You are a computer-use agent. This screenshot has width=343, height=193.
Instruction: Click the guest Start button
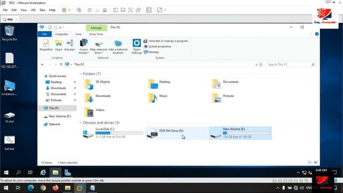6,173
